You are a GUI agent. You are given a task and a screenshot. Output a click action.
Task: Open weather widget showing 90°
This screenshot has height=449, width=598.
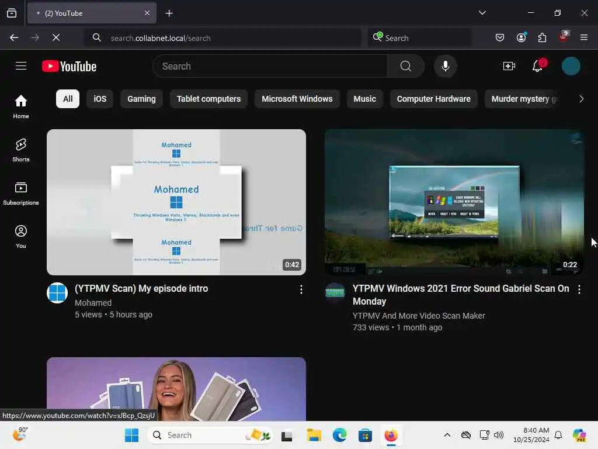20,434
